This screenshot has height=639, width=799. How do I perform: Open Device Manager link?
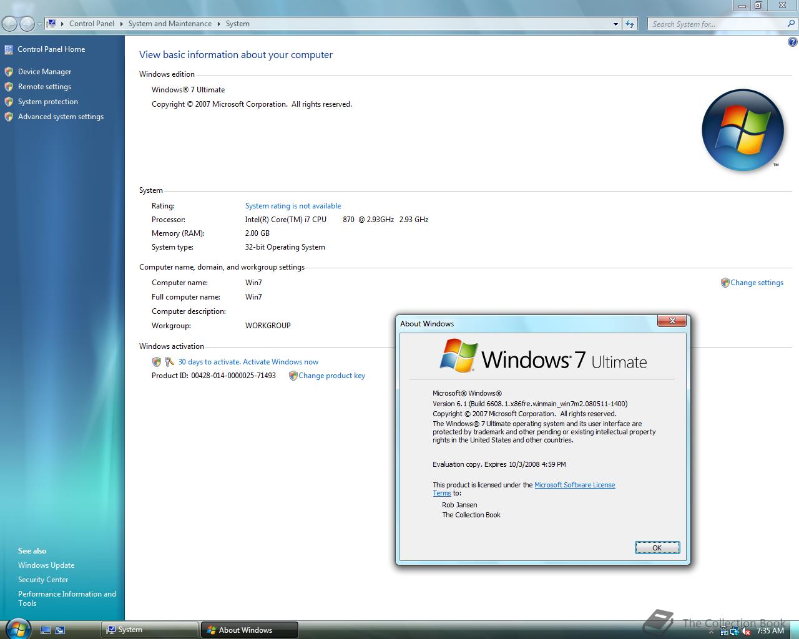[44, 72]
